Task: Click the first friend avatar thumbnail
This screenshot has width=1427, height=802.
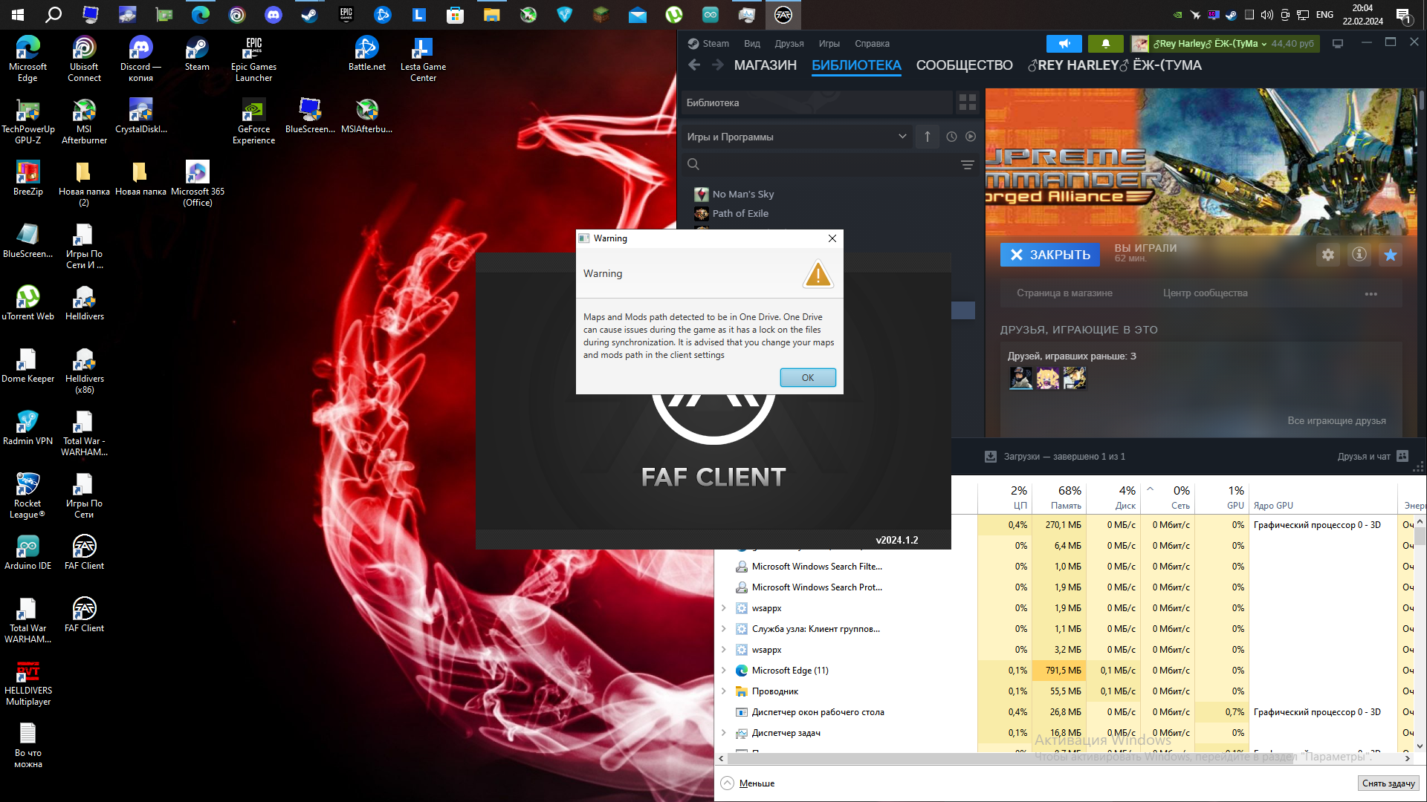Action: click(x=1020, y=378)
